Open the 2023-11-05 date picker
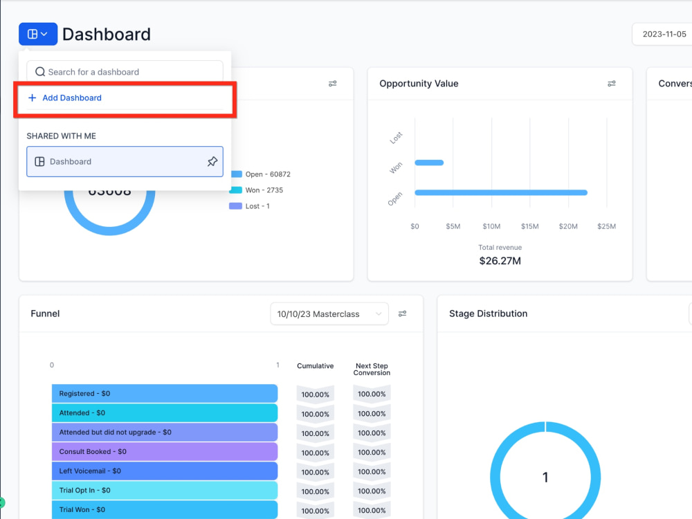The width and height of the screenshot is (692, 519). pos(662,34)
